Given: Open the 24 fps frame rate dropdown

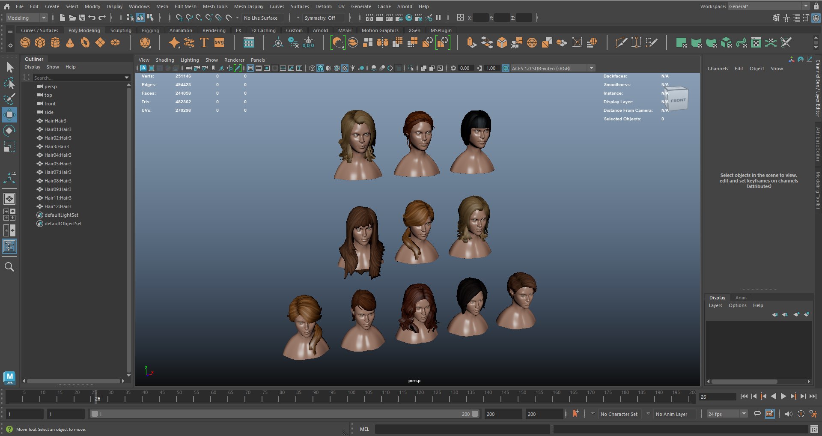Looking at the screenshot, I should 727,414.
